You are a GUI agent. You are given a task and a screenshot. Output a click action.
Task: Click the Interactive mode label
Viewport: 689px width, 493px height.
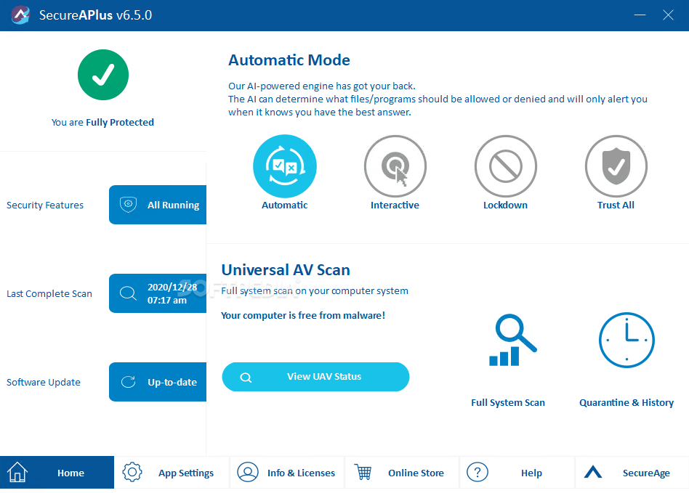395,205
